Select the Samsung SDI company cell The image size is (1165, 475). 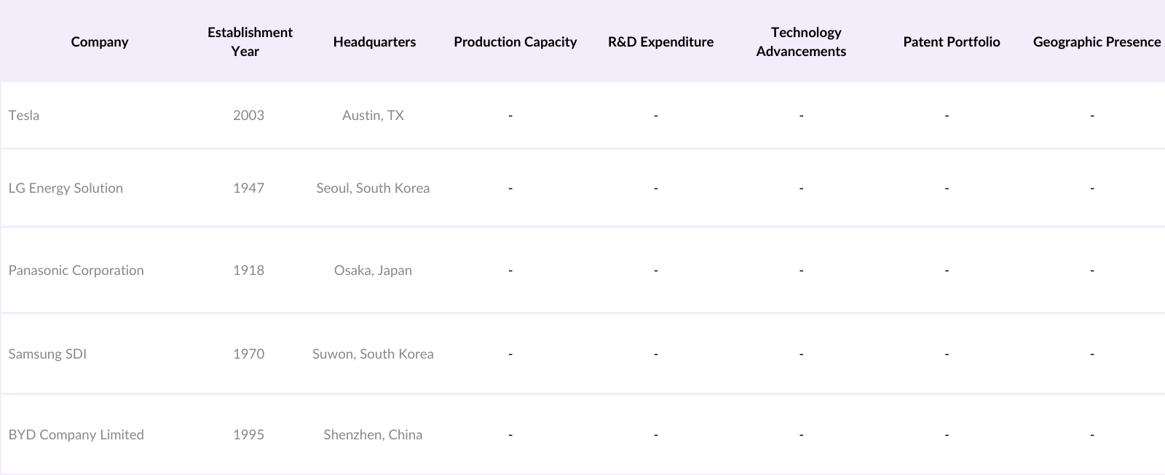[x=47, y=354]
